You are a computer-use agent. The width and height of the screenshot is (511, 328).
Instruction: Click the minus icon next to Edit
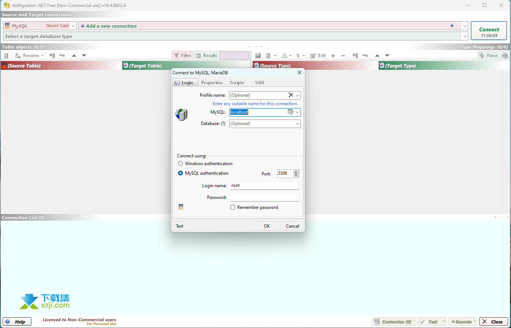(343, 56)
